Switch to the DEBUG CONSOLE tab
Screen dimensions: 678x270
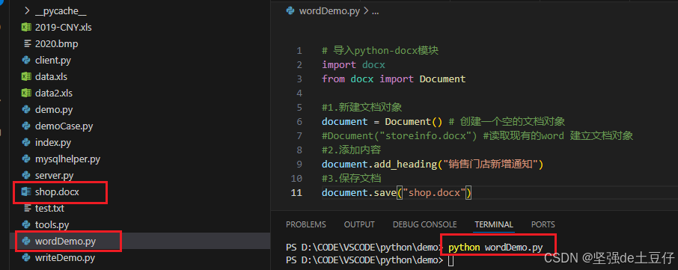click(x=424, y=224)
